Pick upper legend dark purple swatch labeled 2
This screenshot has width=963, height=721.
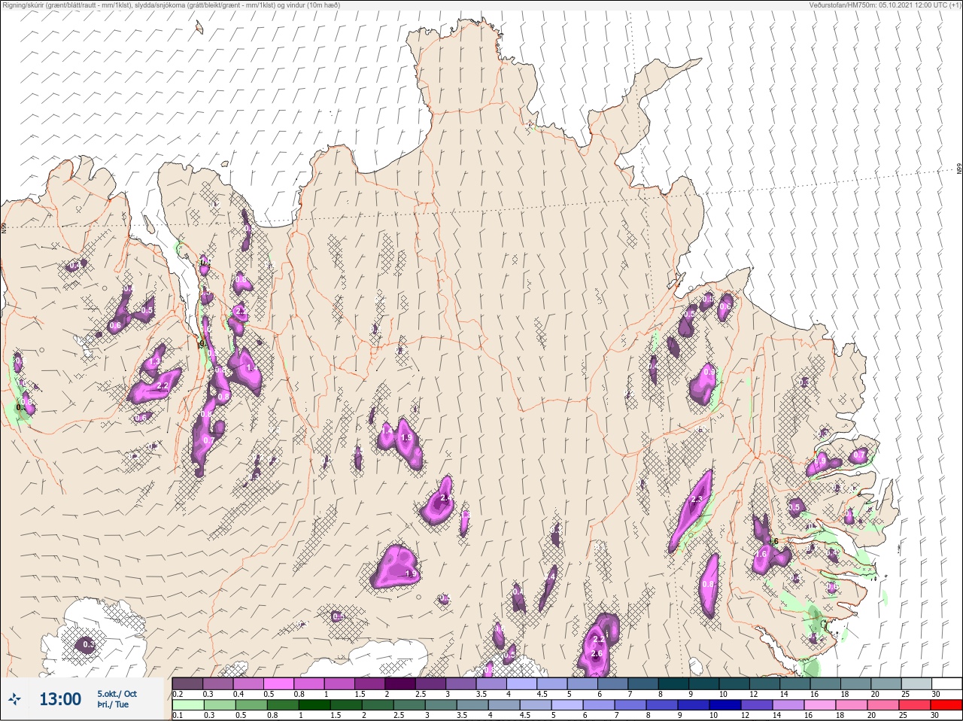(401, 683)
